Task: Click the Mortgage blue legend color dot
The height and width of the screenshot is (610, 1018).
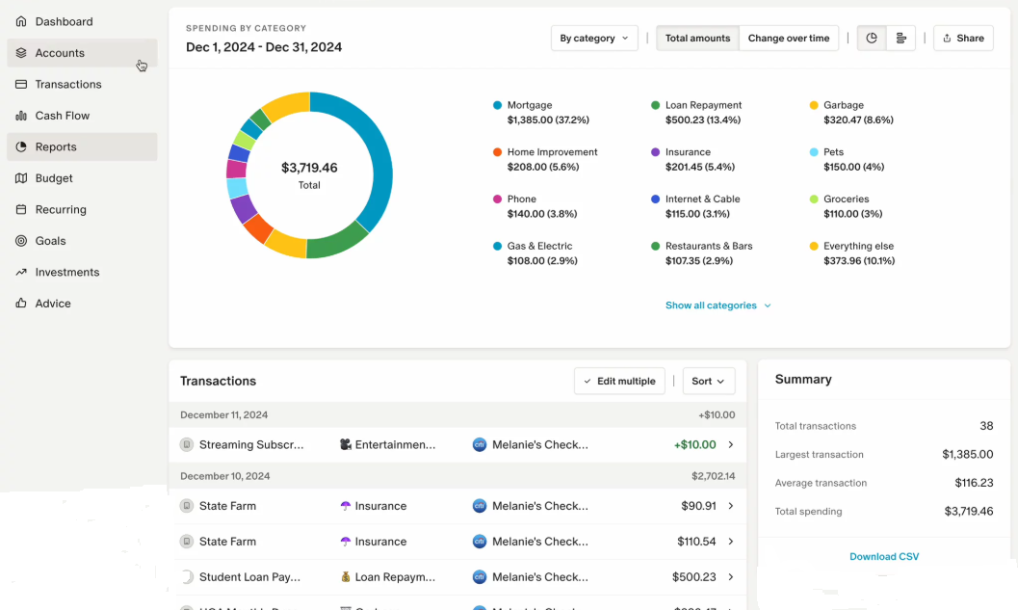Action: pos(497,105)
